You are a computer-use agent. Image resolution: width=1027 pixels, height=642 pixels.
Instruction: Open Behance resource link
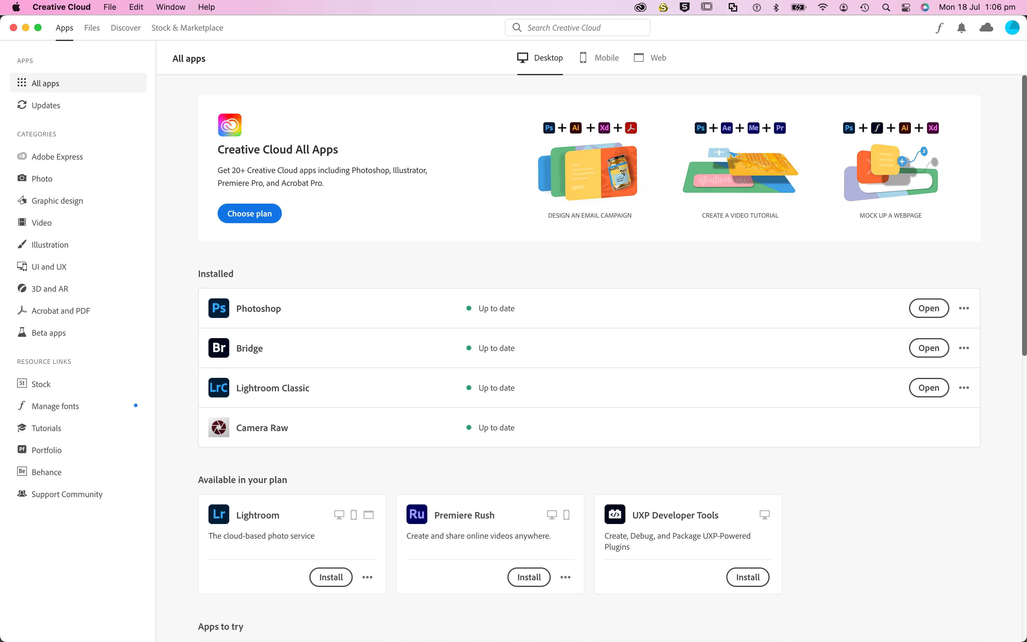coord(46,472)
